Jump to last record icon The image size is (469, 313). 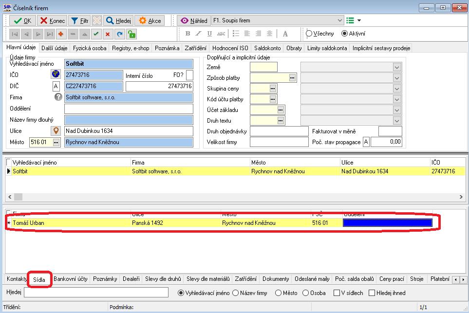50,34
